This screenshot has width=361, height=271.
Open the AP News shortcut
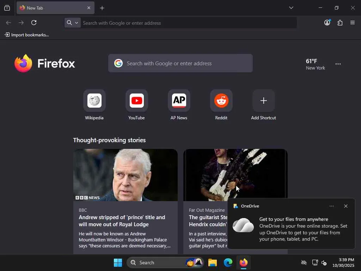[x=179, y=105]
